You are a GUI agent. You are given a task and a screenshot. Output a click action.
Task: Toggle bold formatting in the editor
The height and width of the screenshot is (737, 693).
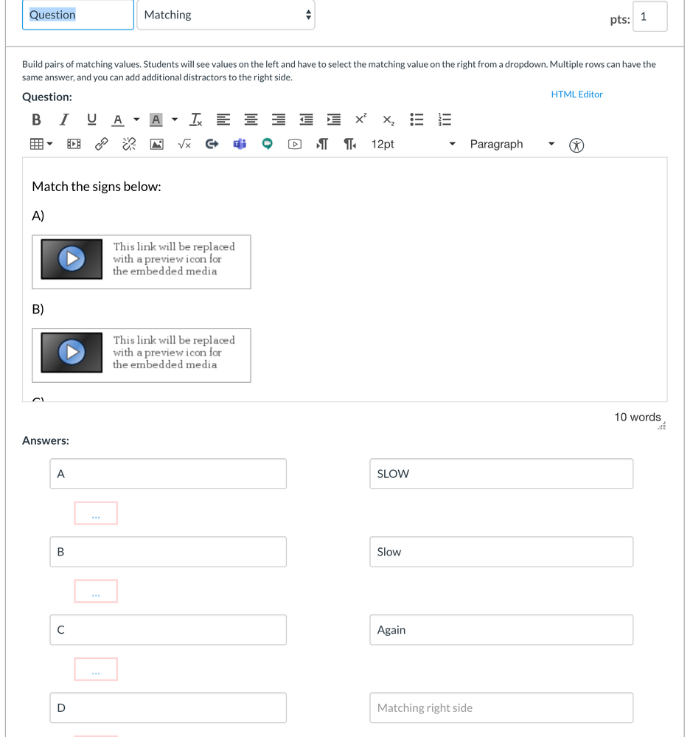point(36,120)
